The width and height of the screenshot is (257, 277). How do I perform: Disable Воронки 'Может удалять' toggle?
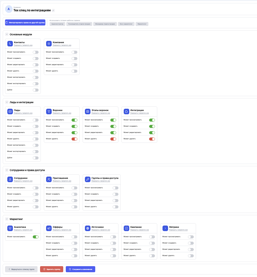pyautogui.click(x=74, y=139)
